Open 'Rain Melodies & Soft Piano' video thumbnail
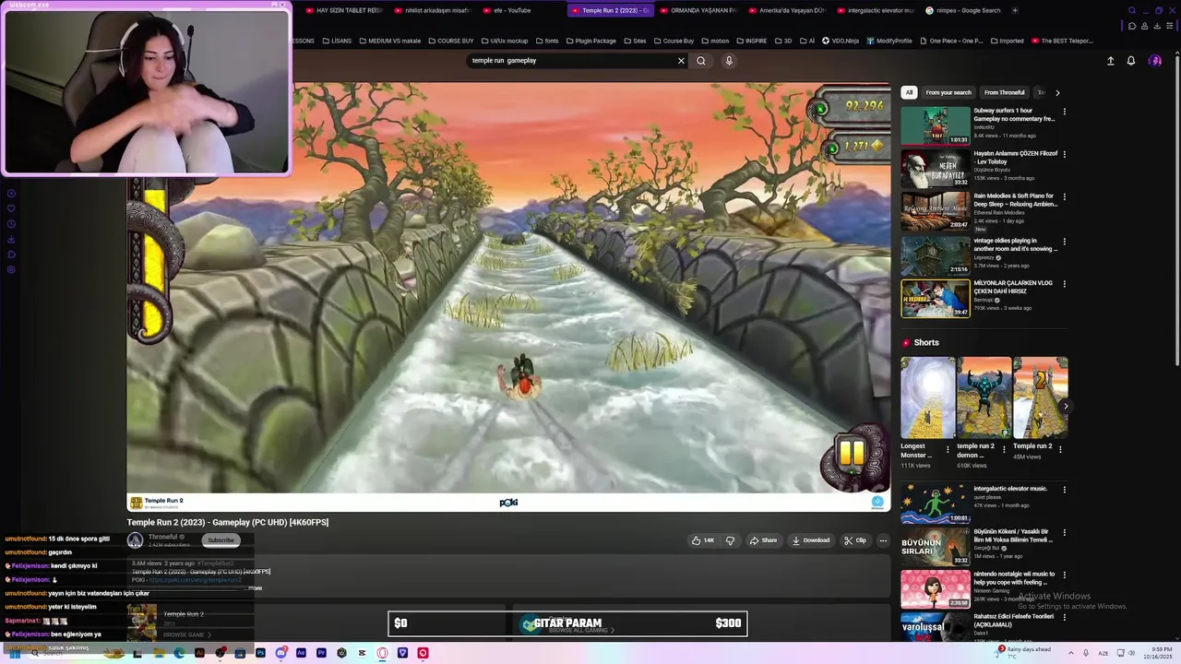Viewport: 1181px width, 664px height. pyautogui.click(x=936, y=211)
